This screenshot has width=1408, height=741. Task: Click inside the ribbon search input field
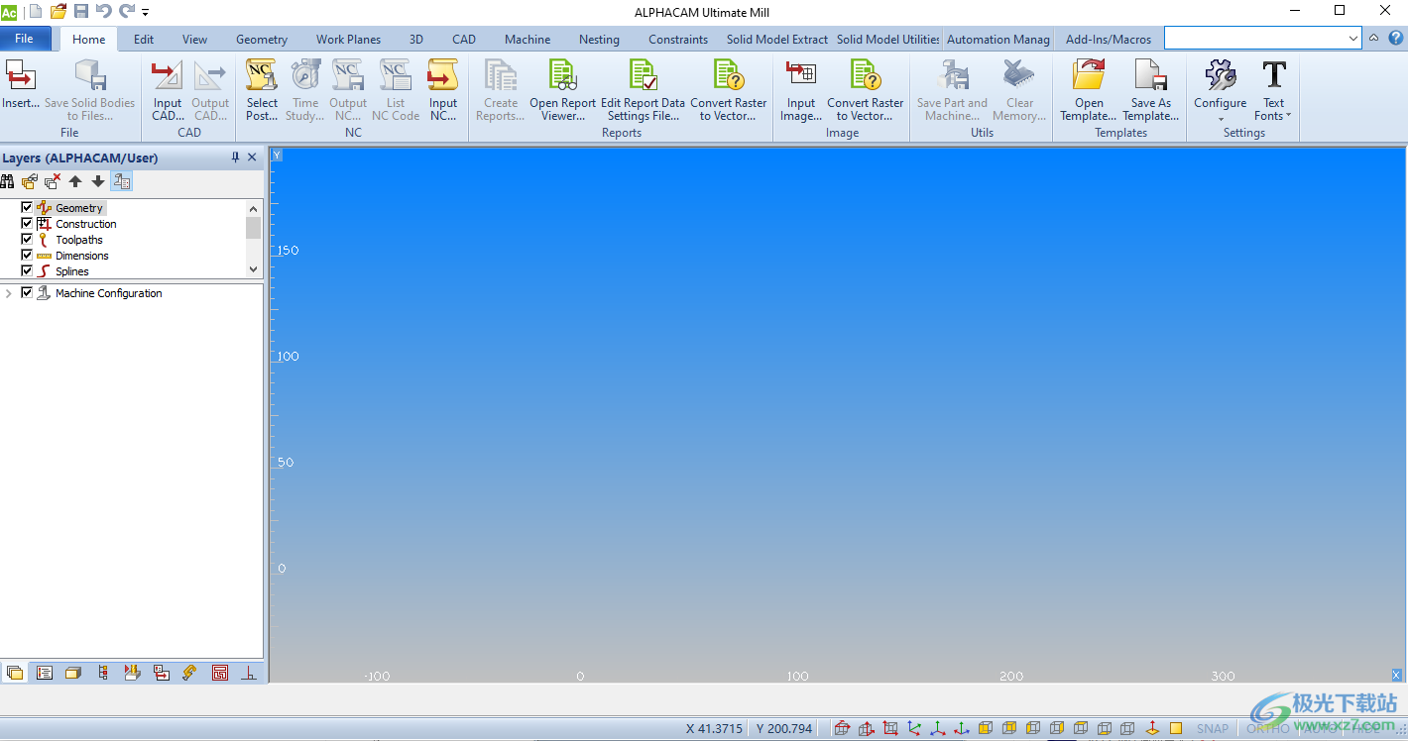(1255, 39)
